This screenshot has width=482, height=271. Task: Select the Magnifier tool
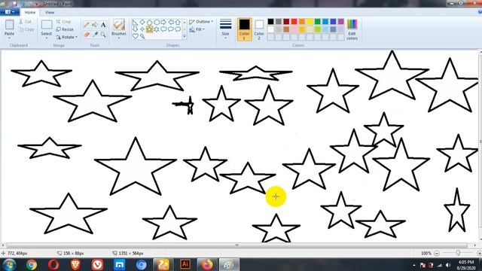pyautogui.click(x=103, y=35)
